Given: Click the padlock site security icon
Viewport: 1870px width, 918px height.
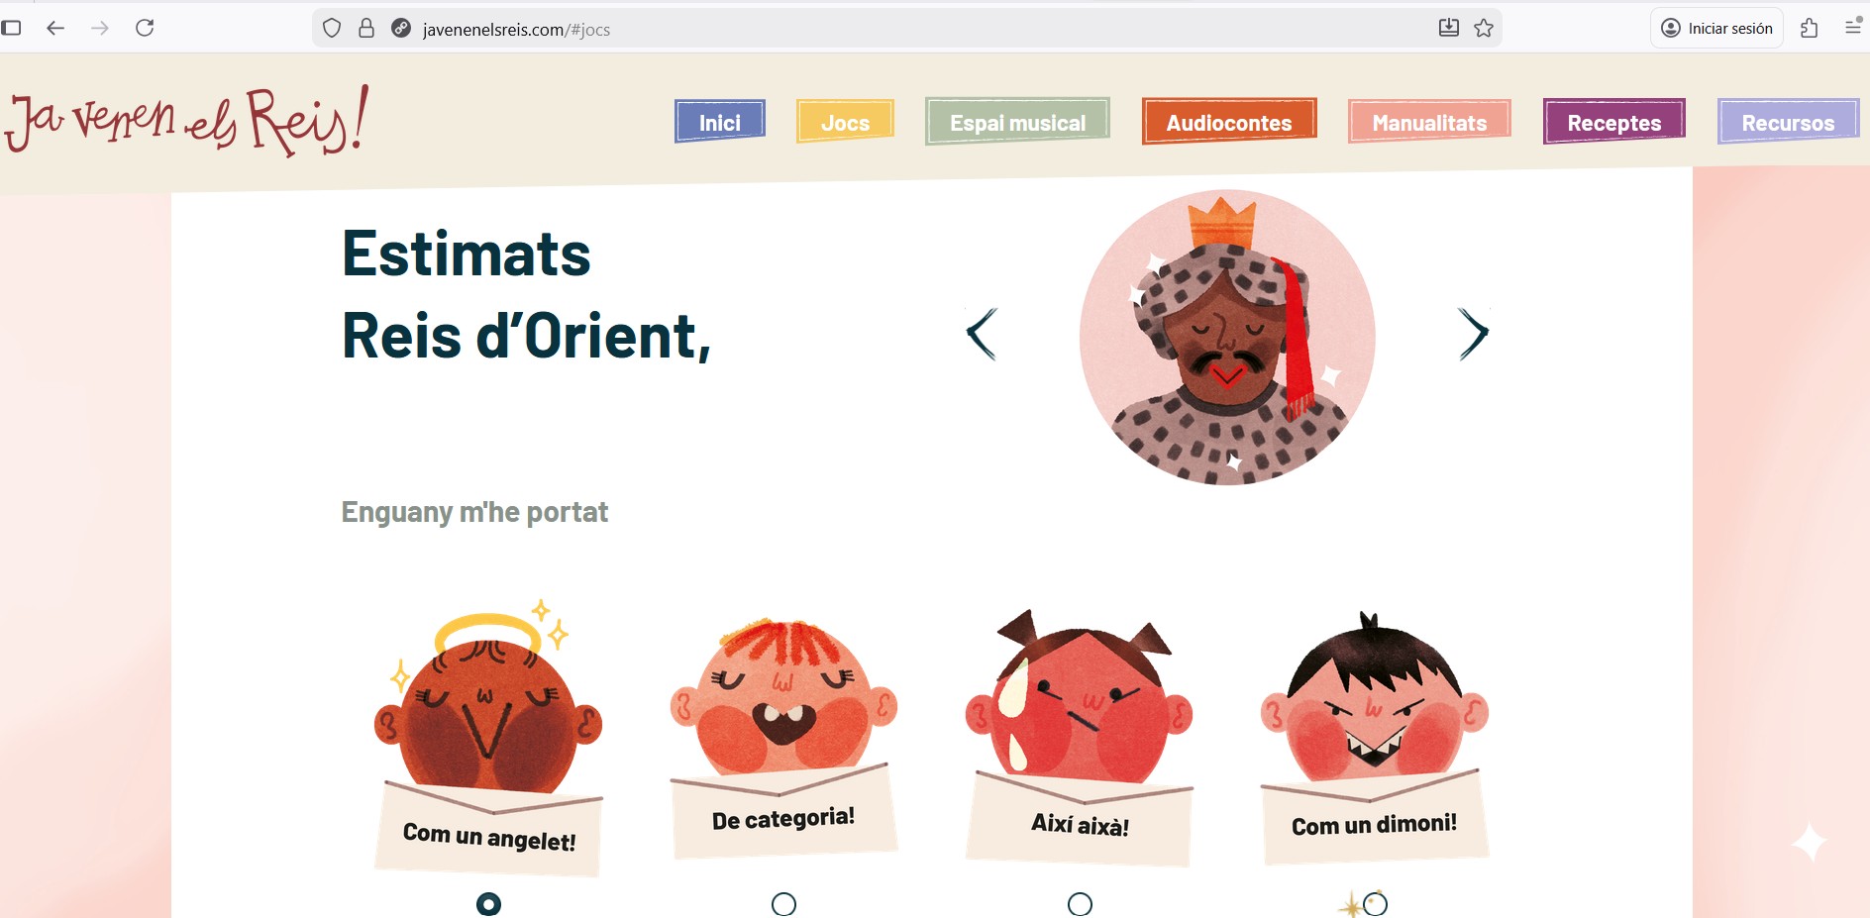Looking at the screenshot, I should click(366, 28).
